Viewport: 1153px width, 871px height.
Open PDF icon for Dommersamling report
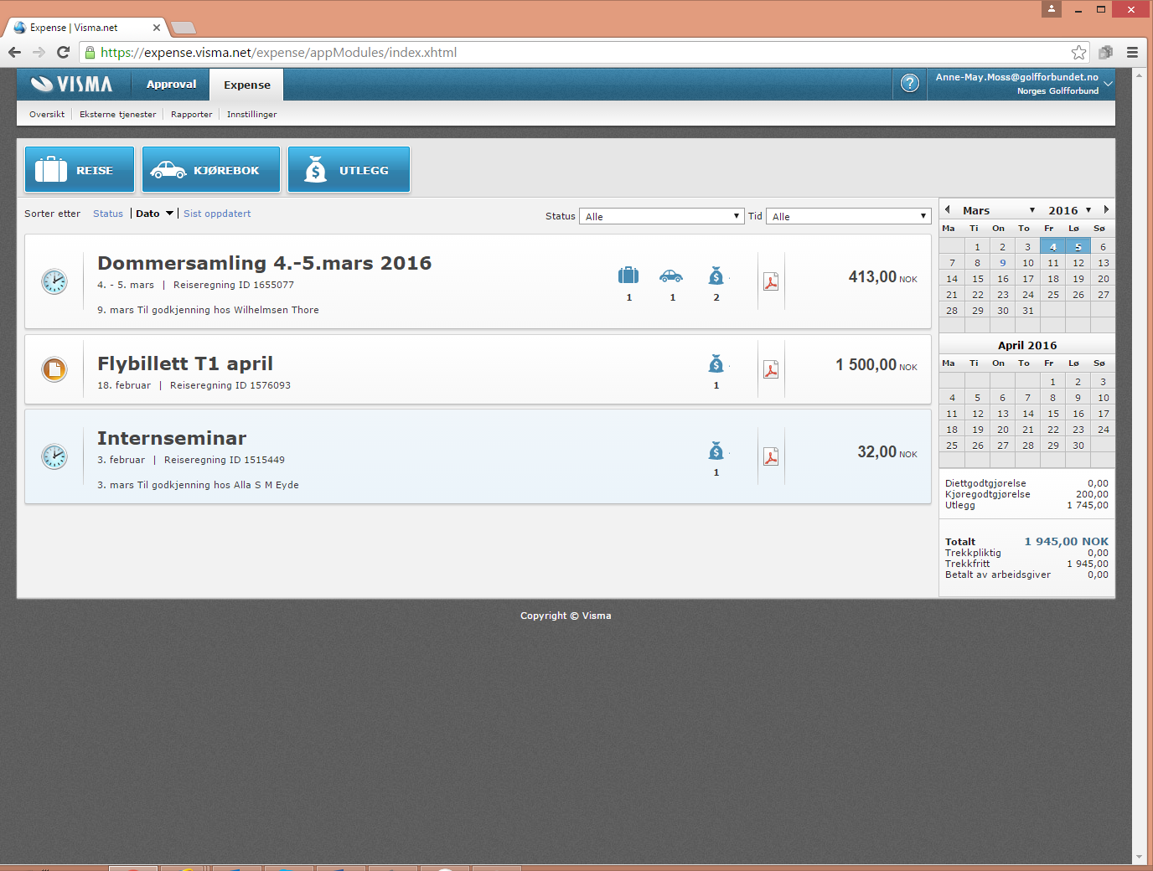pyautogui.click(x=771, y=281)
